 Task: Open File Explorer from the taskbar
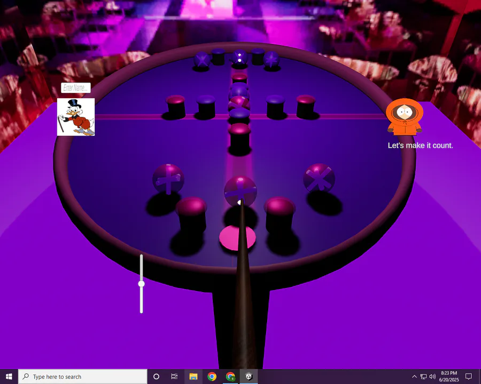coord(193,377)
